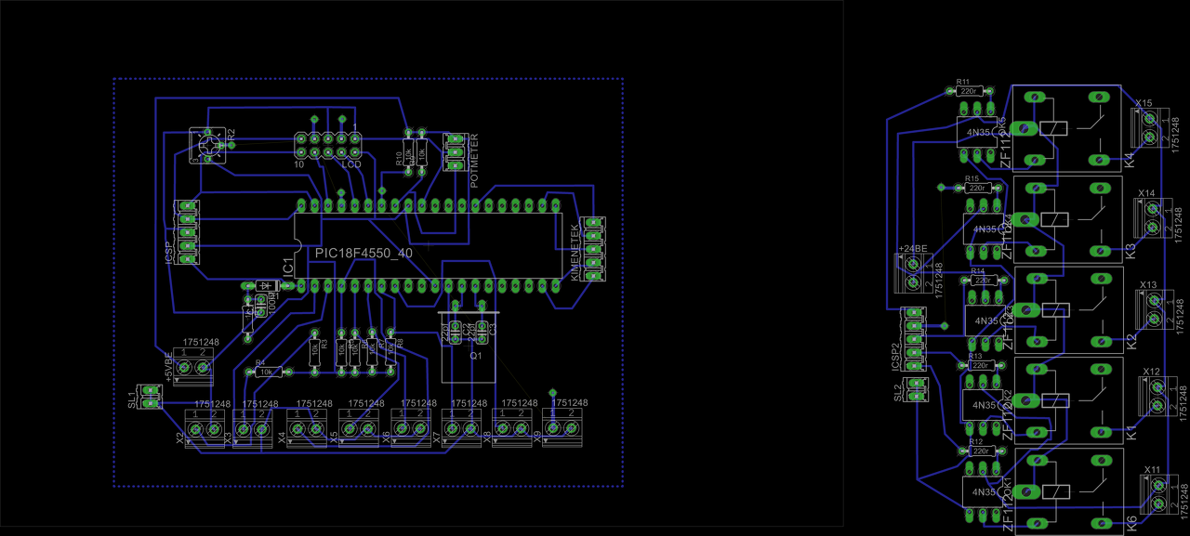
Task: Select the R3 10k resistor
Action: [314, 351]
